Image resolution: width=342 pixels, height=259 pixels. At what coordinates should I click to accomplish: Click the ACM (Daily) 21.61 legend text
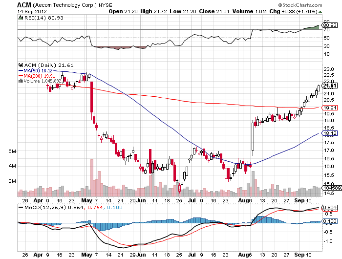click(49, 65)
